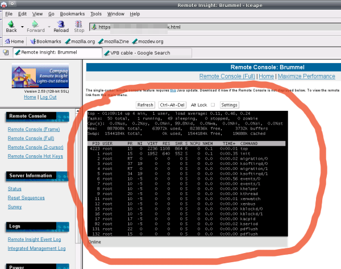Reload the current page
Viewport: 341px width, 269px height.
click(61, 27)
